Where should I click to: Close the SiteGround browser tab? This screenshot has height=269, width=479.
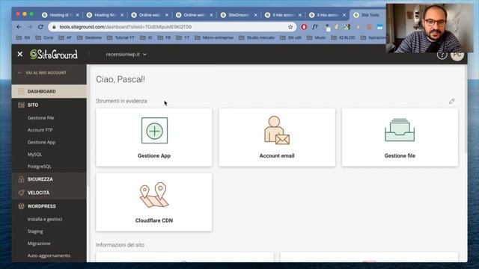coord(256,15)
